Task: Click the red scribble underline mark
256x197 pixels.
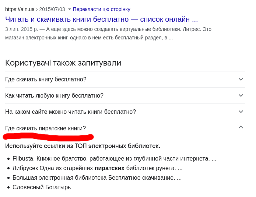Action: (x=48, y=137)
